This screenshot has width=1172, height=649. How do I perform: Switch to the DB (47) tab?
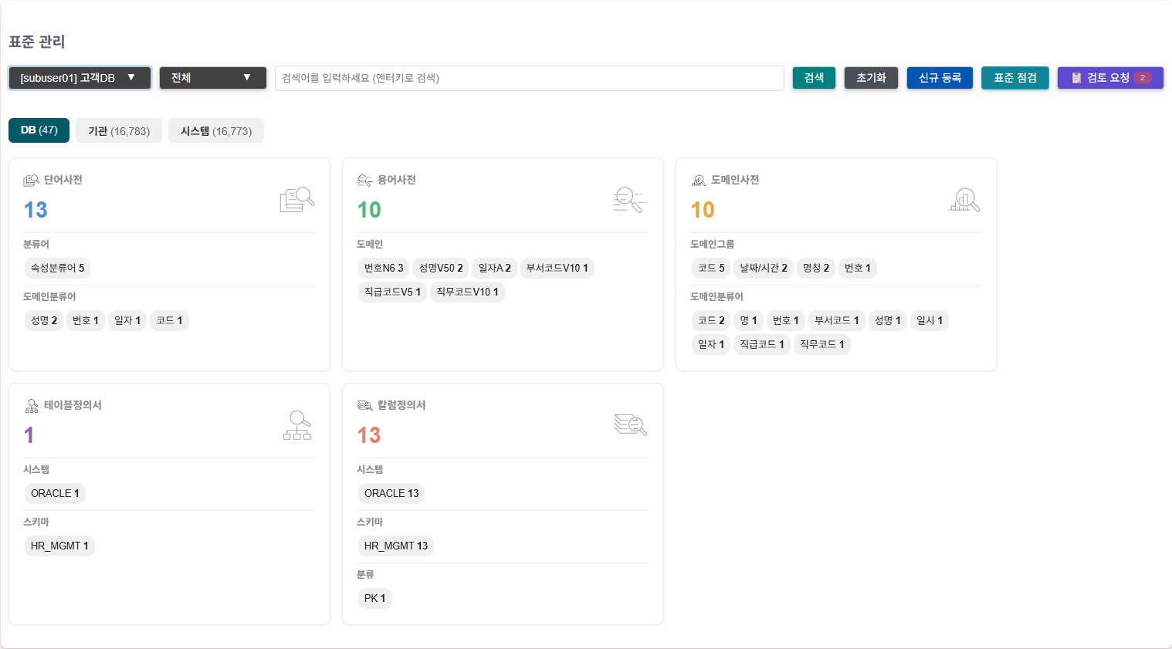pyautogui.click(x=39, y=130)
